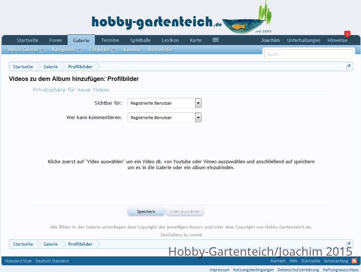Open Stichwörter in the sub-navigation
The width and height of the screenshot is (361, 272).
click(160, 49)
